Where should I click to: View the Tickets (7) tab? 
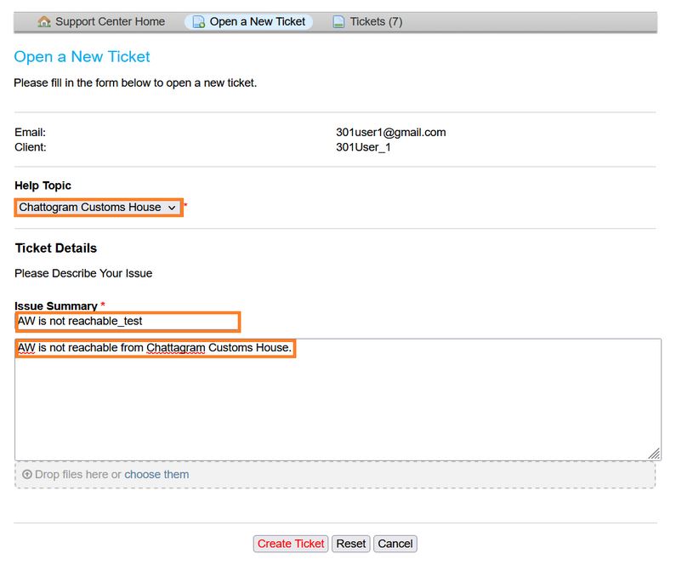[x=367, y=21]
